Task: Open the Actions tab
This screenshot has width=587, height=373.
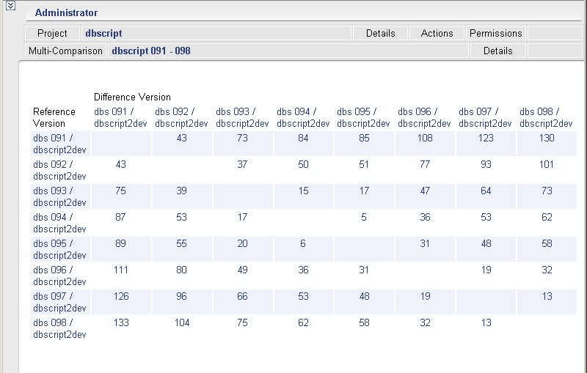Action: [437, 33]
